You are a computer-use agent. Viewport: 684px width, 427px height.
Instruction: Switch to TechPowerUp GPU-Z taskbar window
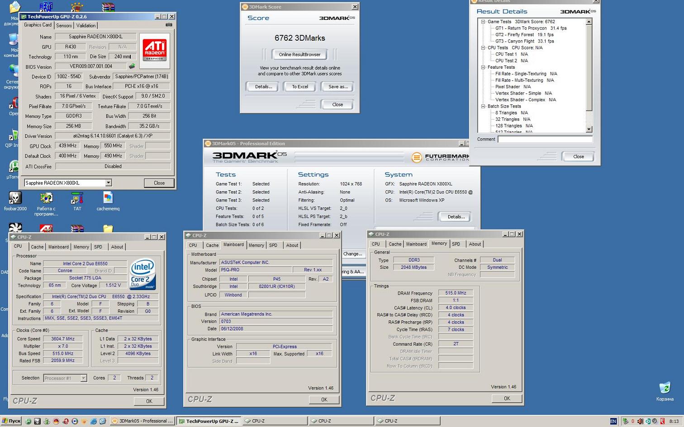[209, 421]
